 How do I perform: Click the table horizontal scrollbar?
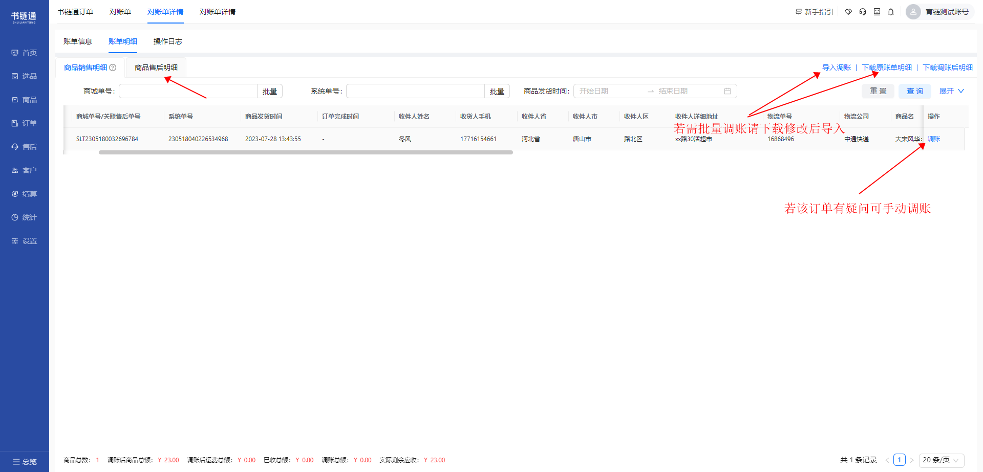pyautogui.click(x=306, y=152)
